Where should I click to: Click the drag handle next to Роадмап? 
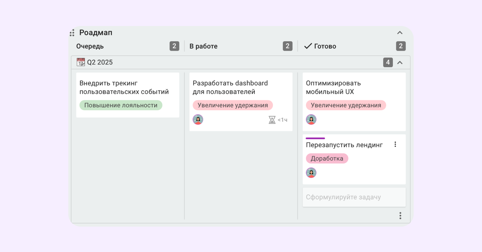point(72,33)
